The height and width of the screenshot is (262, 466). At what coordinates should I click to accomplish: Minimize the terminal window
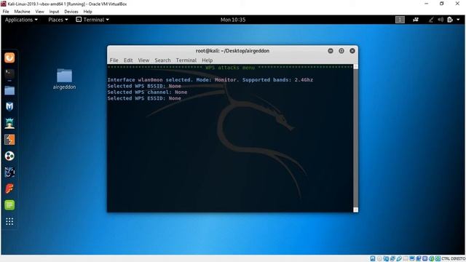pyautogui.click(x=331, y=51)
